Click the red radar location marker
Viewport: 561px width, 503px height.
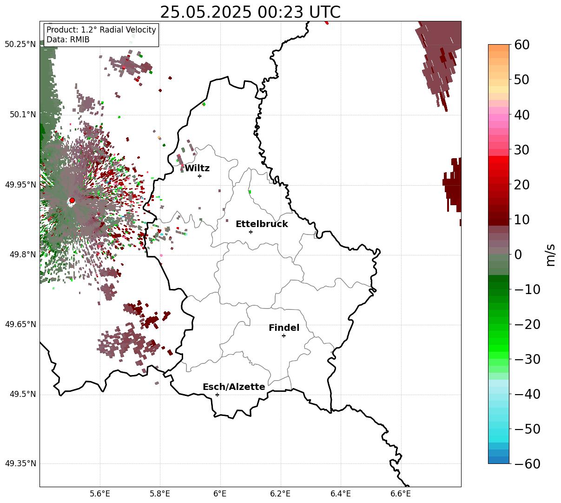tap(72, 201)
